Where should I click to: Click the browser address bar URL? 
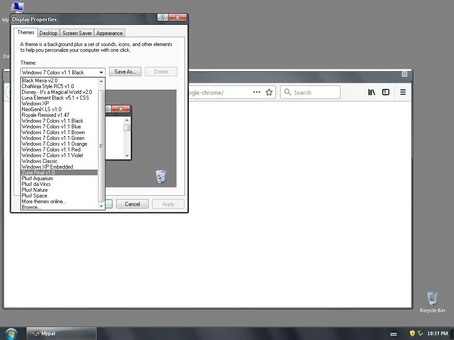click(206, 93)
